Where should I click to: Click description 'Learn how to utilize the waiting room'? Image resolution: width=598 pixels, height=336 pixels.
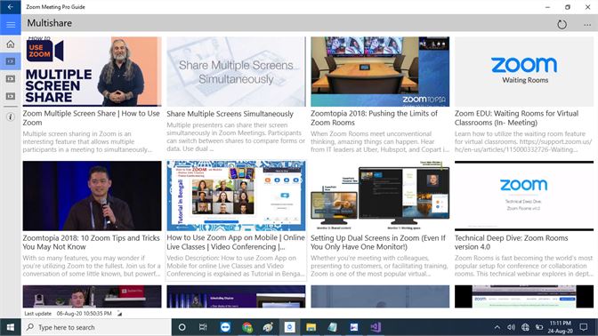(523, 141)
